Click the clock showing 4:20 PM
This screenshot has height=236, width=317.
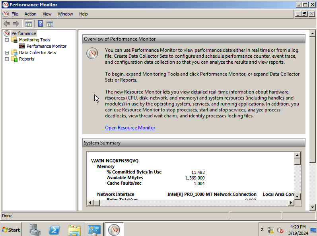[298, 227]
